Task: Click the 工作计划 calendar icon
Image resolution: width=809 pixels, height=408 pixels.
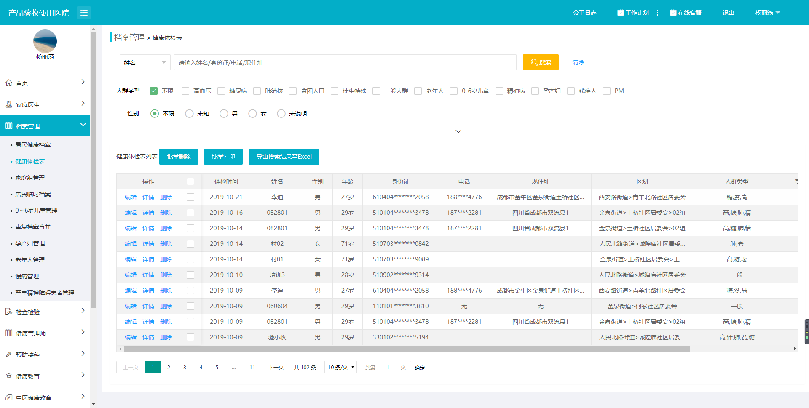Action: click(x=620, y=13)
